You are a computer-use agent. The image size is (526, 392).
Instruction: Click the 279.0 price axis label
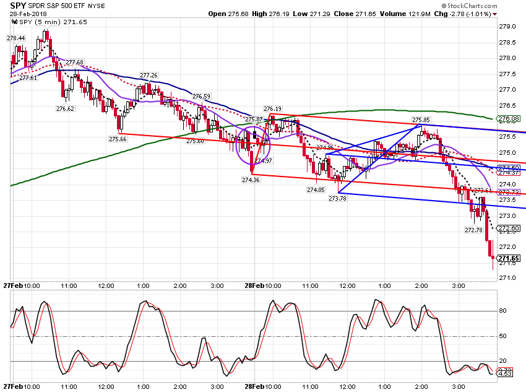[x=507, y=27]
